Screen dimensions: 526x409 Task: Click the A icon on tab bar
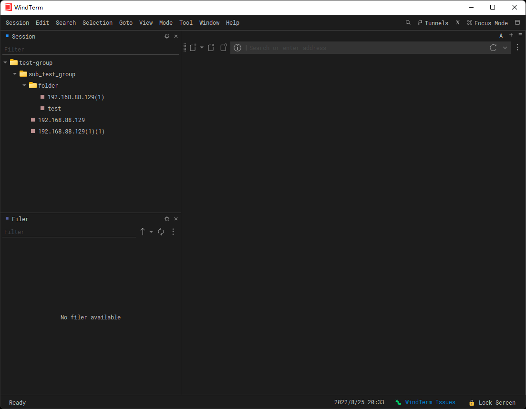[501, 36]
